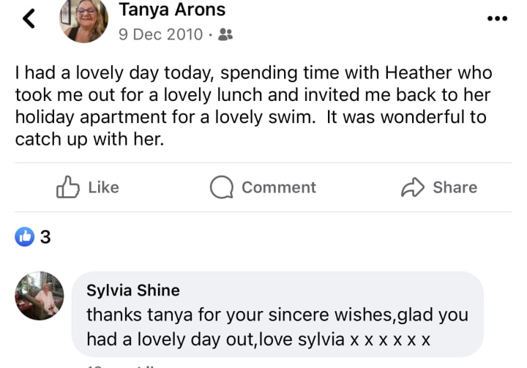The width and height of the screenshot is (527, 368).
Task: Click the Comment button label
Action: point(279,187)
